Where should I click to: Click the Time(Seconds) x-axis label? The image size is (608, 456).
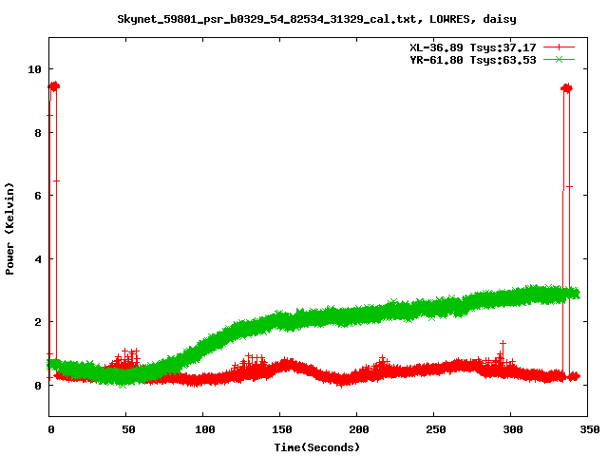(x=316, y=447)
